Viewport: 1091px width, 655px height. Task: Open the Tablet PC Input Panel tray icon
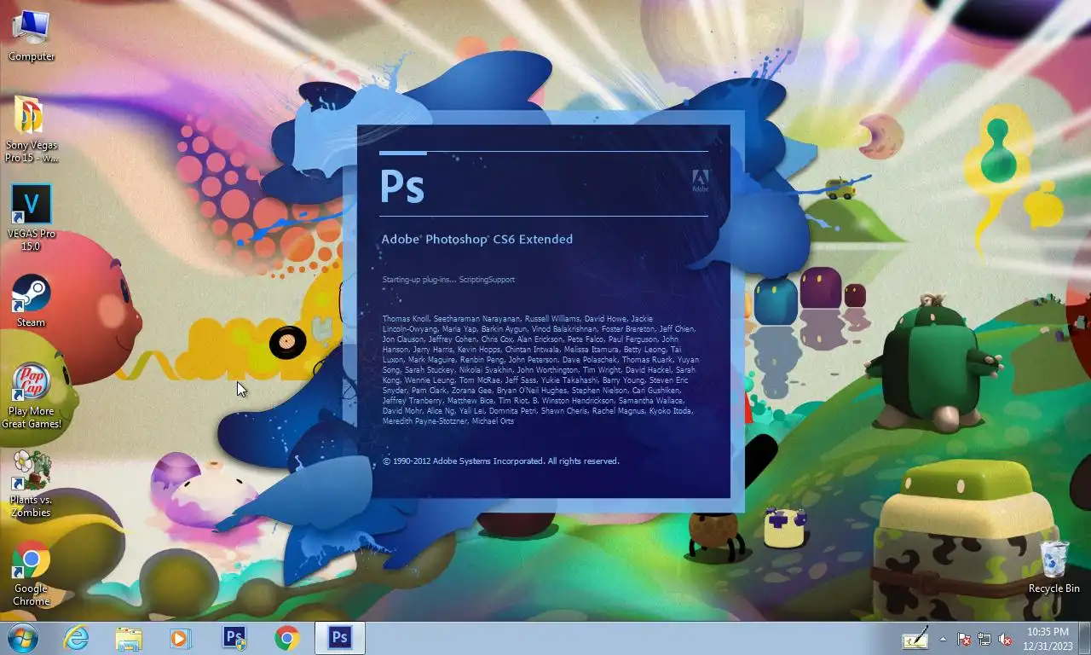[x=915, y=638]
